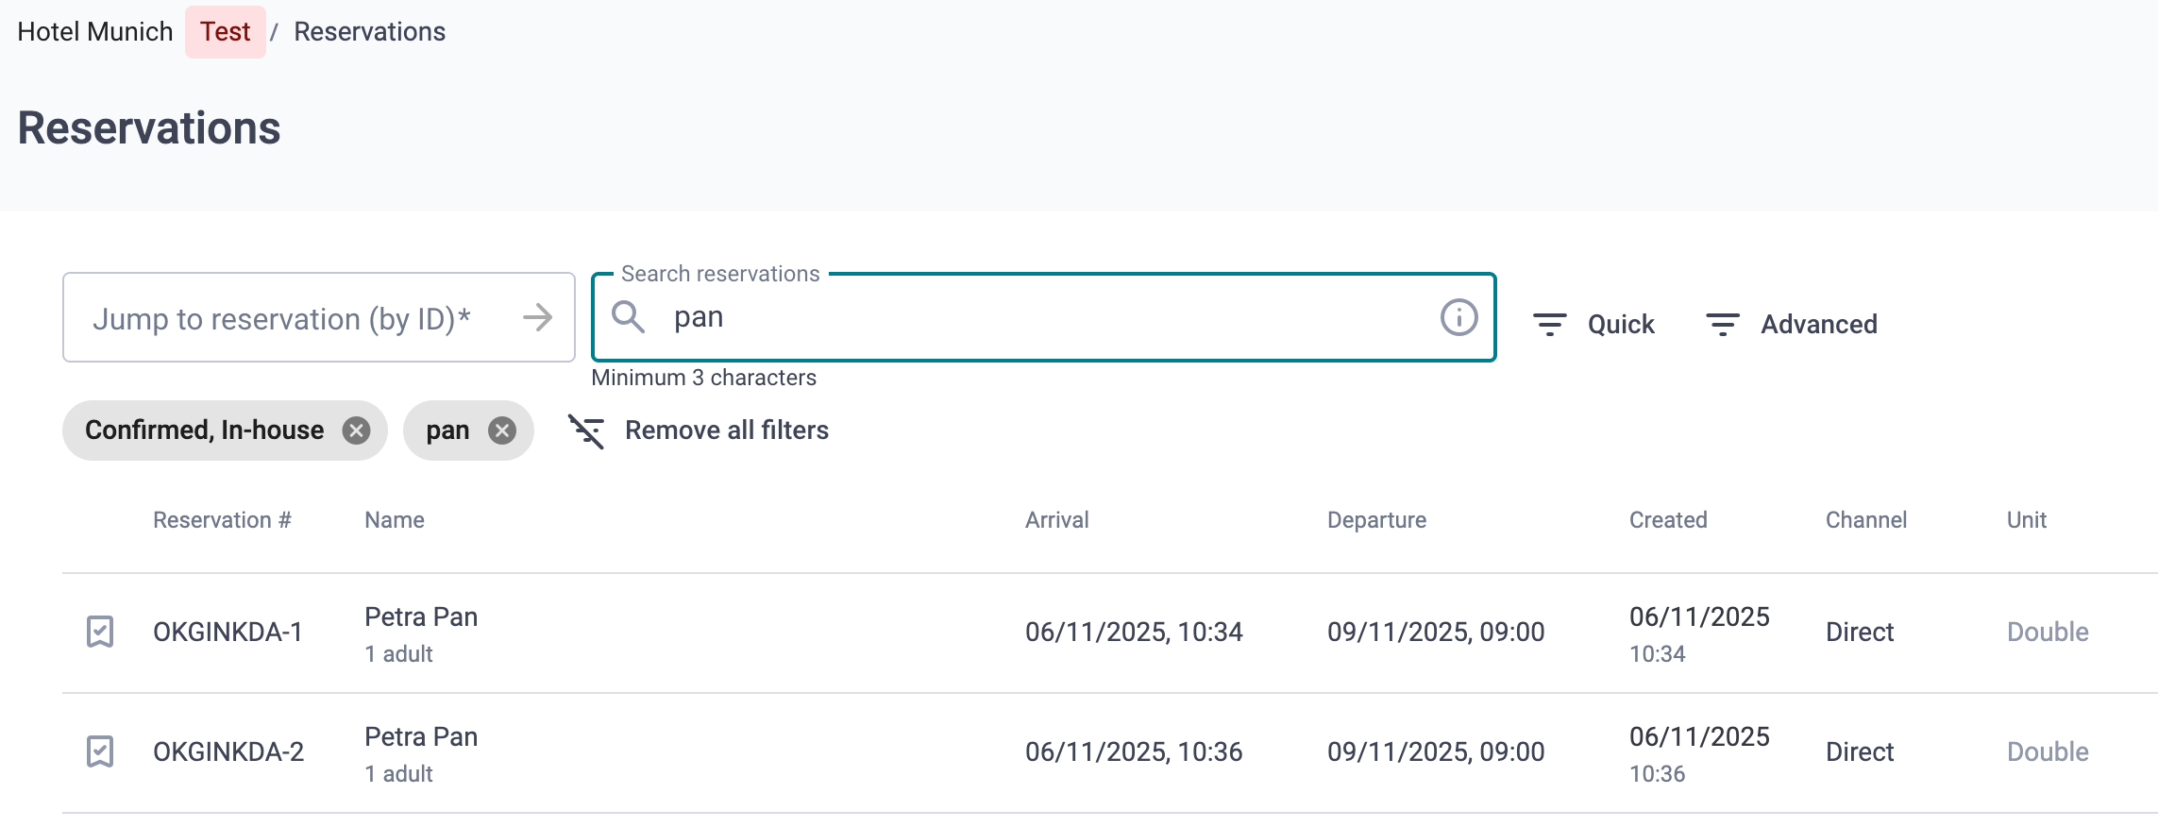This screenshot has height=827, width=2158.
Task: Click the magnifier icon in search field
Action: pyautogui.click(x=628, y=317)
